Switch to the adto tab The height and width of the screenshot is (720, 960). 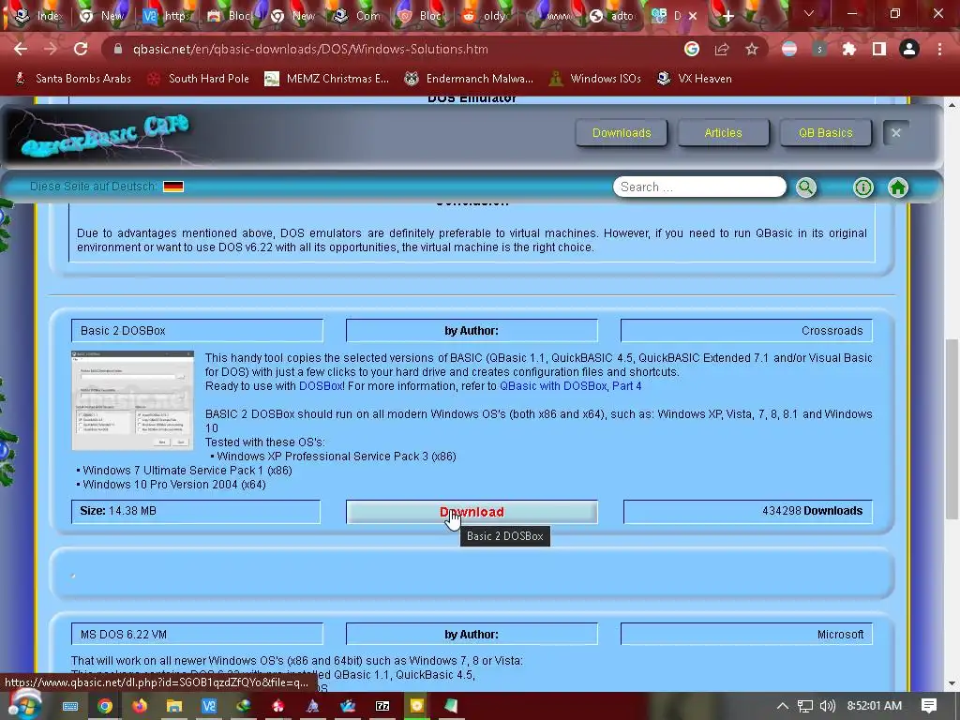coord(613,17)
